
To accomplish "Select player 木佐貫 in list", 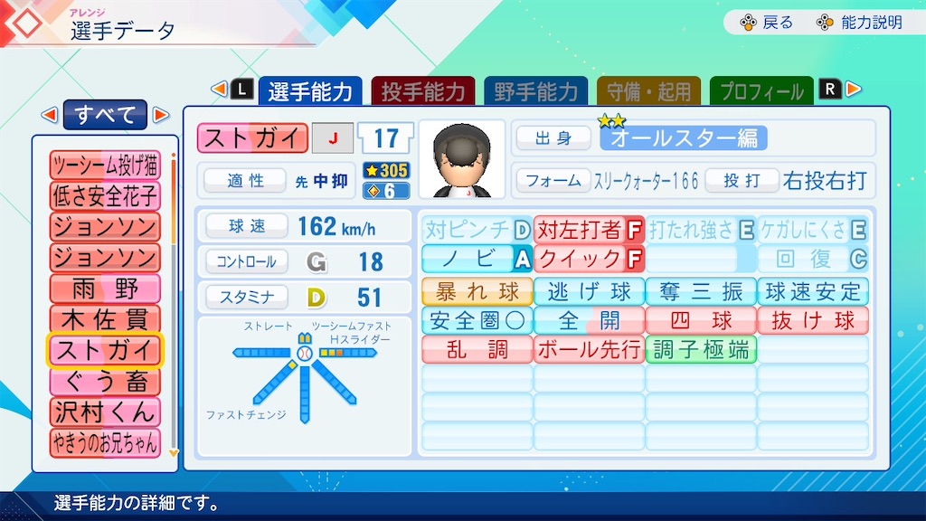I will click(105, 319).
